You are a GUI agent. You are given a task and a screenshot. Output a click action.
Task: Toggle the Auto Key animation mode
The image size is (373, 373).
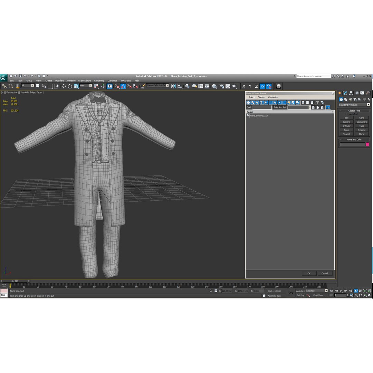click(x=300, y=291)
